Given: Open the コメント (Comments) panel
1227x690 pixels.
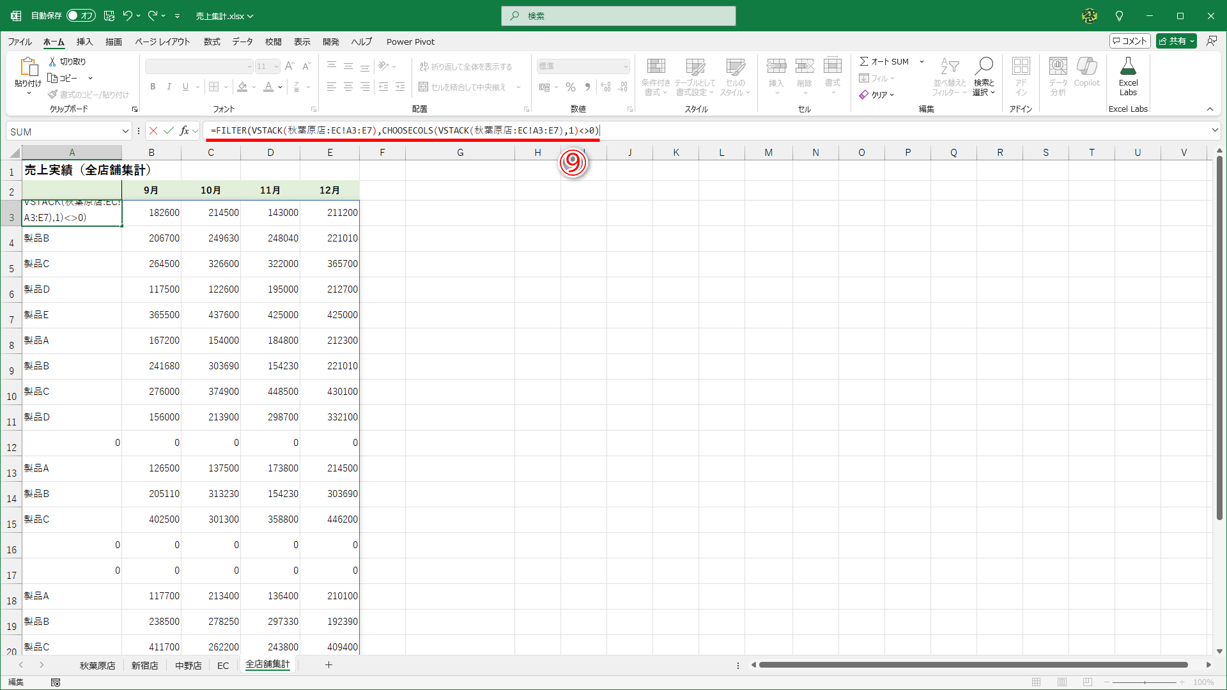Looking at the screenshot, I should click(1129, 40).
